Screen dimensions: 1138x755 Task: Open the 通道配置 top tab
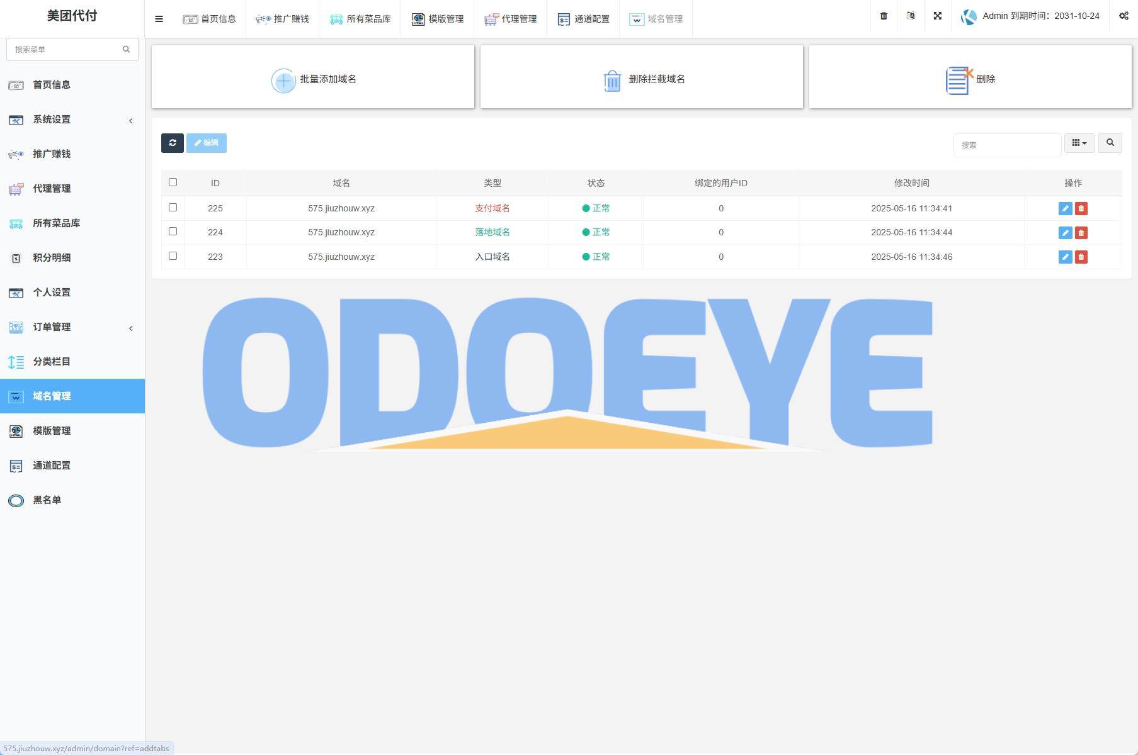tap(583, 19)
